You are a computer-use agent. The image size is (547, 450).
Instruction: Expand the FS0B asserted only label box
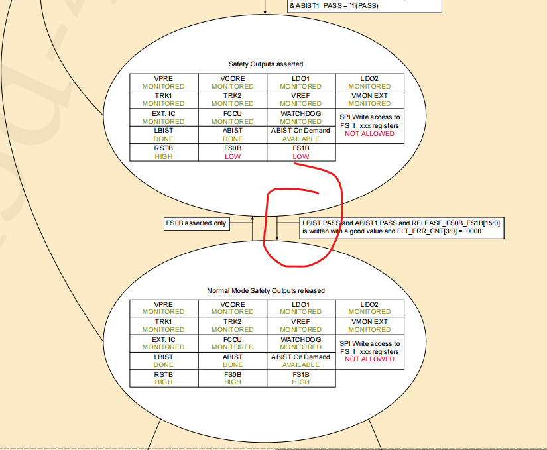click(x=196, y=224)
